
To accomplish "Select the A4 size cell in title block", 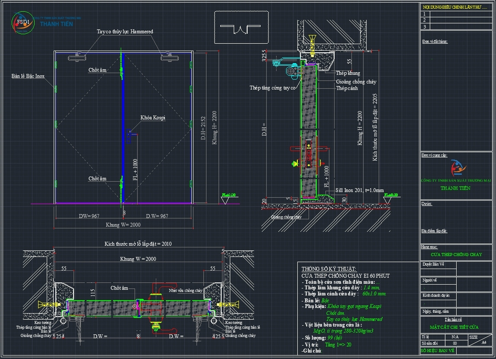I will (x=484, y=342).
